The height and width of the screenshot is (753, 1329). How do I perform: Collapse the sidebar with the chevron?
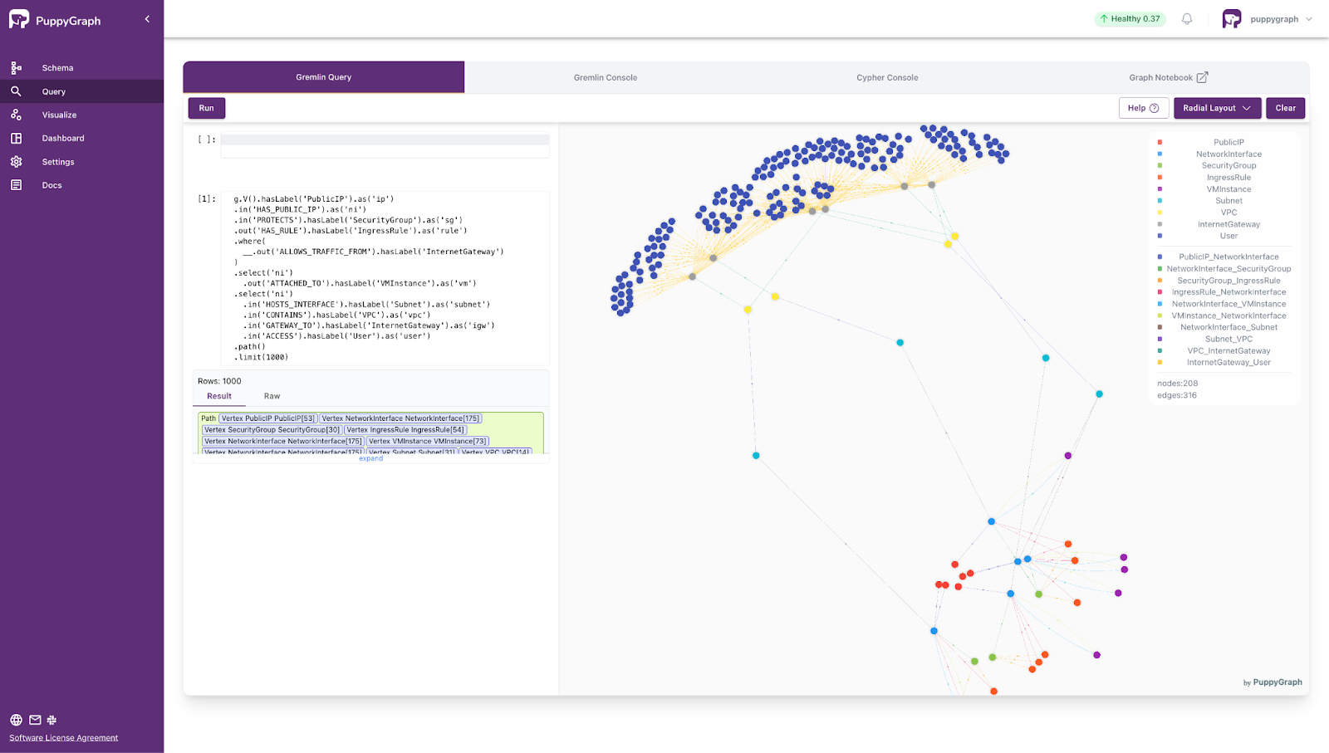click(x=147, y=19)
